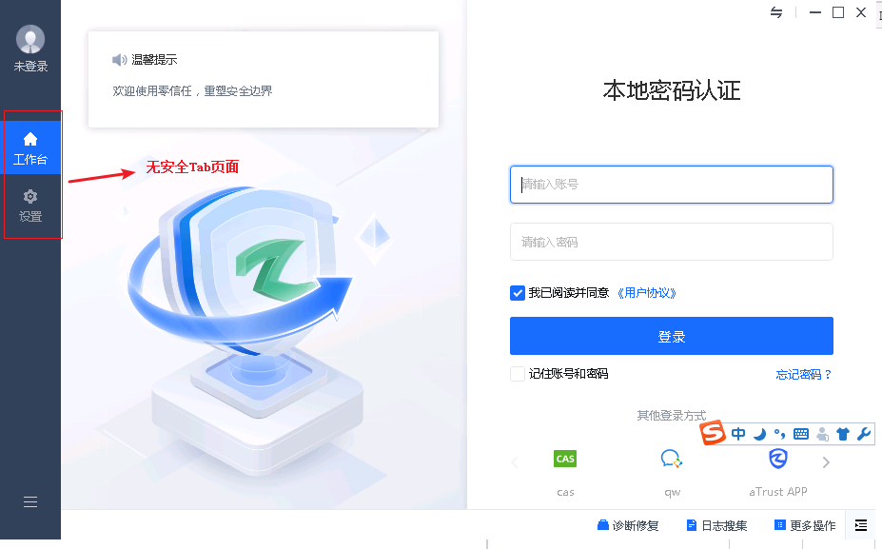The image size is (882, 549).
Task: Open 日志搜集 log collection
Action: (716, 525)
